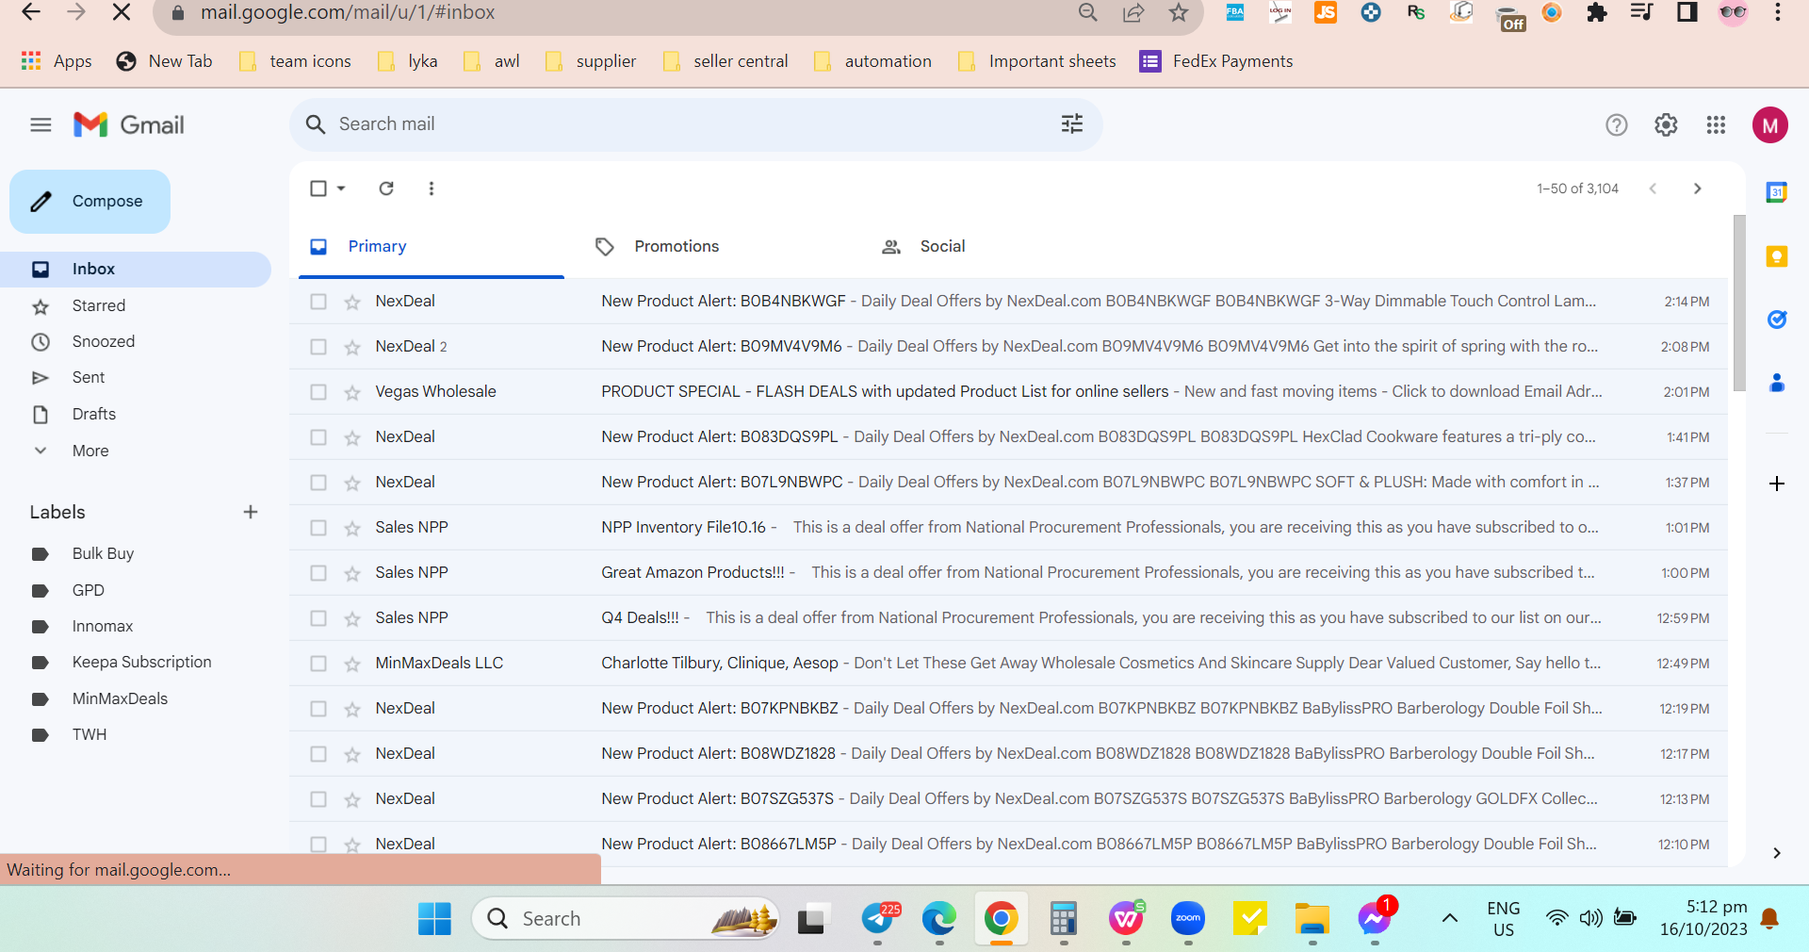The image size is (1809, 952).
Task: Open the FedEx Payments bookmark
Action: tap(1216, 61)
